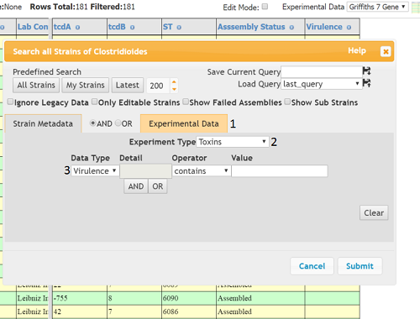The image size is (420, 319).
Task: Open Help in the dialog header
Action: (x=357, y=50)
